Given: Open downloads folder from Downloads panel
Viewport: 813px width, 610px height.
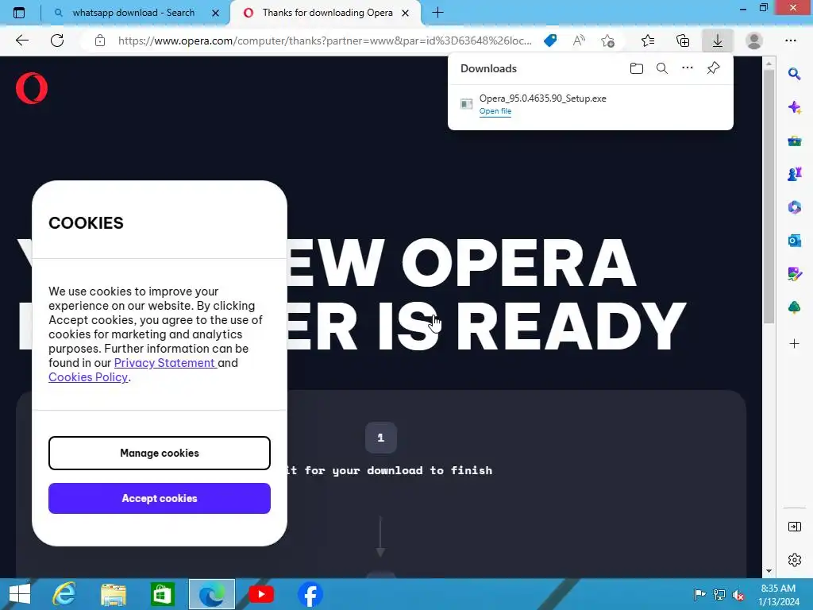Looking at the screenshot, I should (637, 68).
